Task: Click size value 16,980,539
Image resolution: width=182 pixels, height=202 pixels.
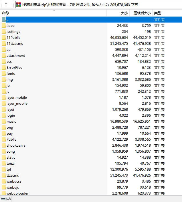Action: tap(119, 121)
